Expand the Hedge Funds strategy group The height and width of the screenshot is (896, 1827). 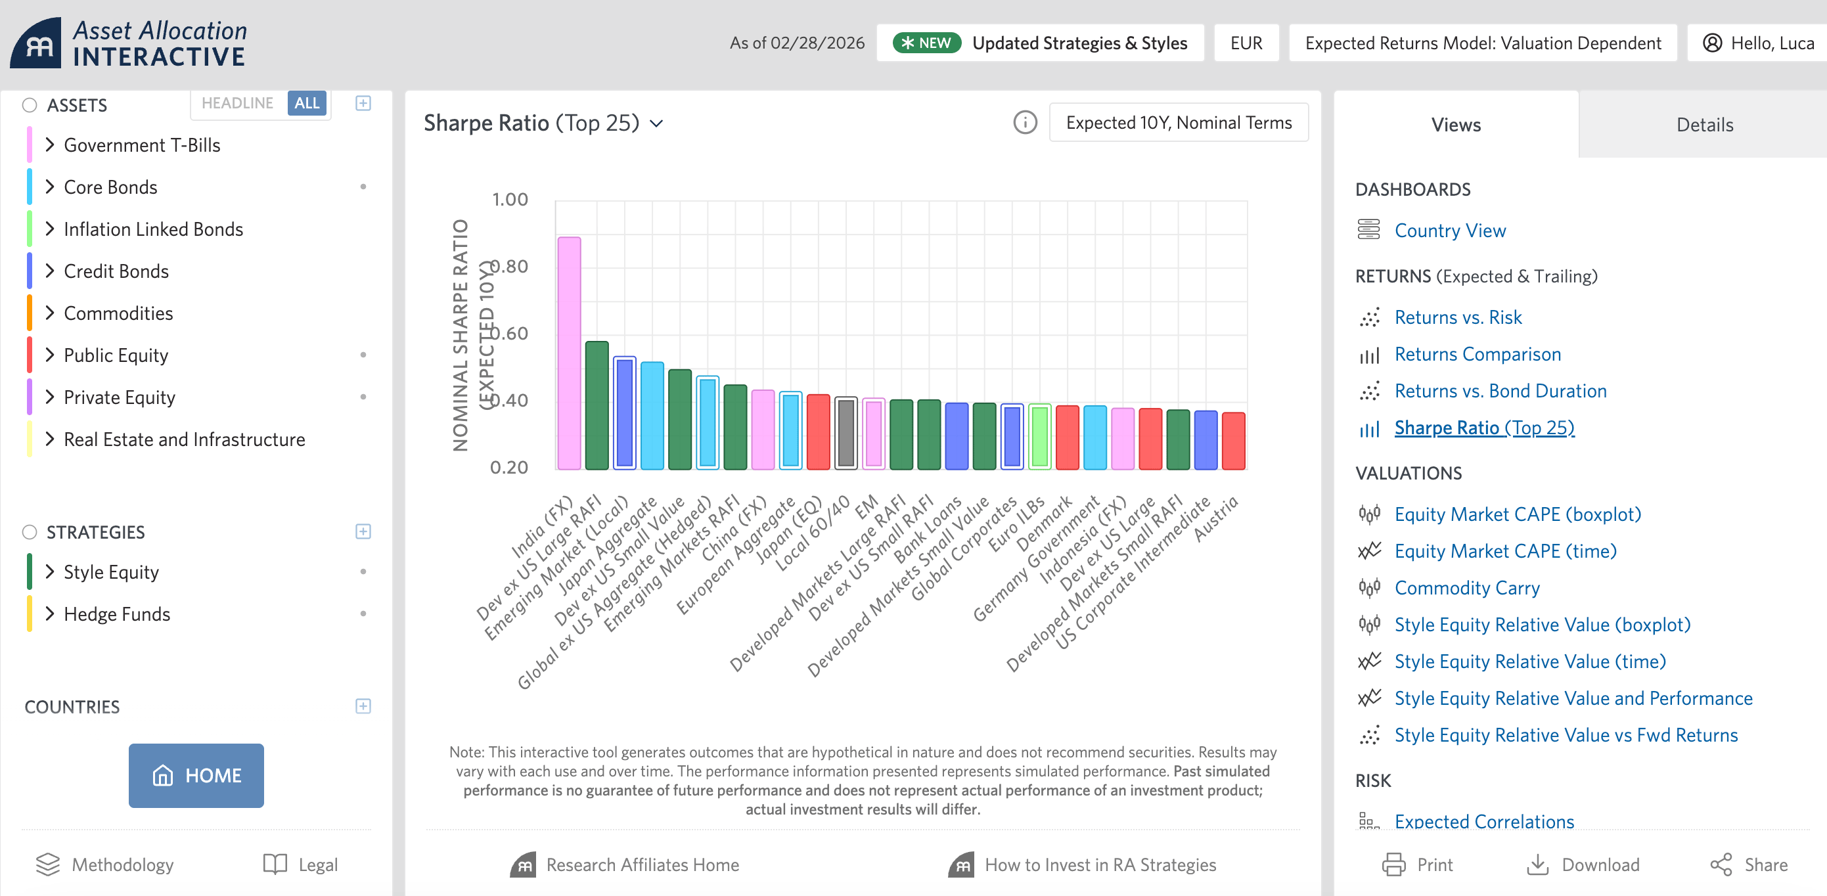tap(50, 614)
